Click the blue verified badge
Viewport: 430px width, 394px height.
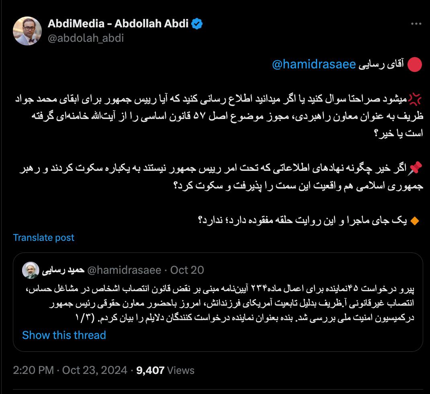(197, 24)
